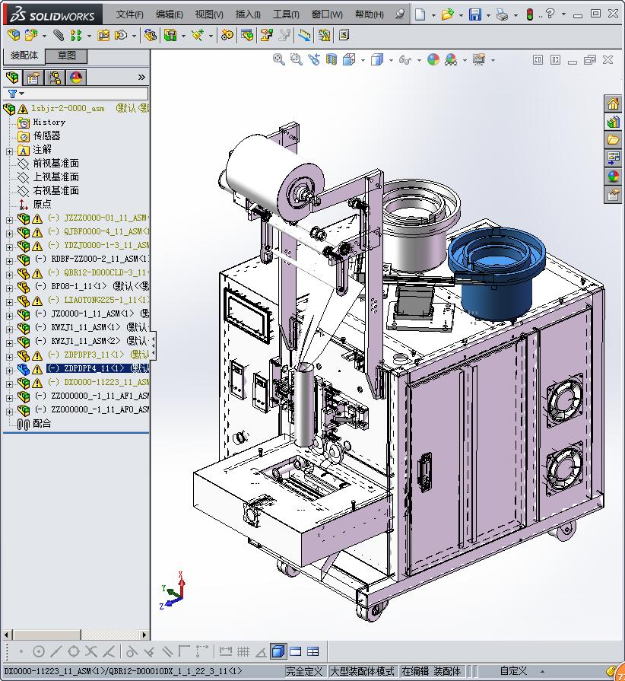
Task: Open the AssemblyXpert warning icon
Action: [324, 35]
